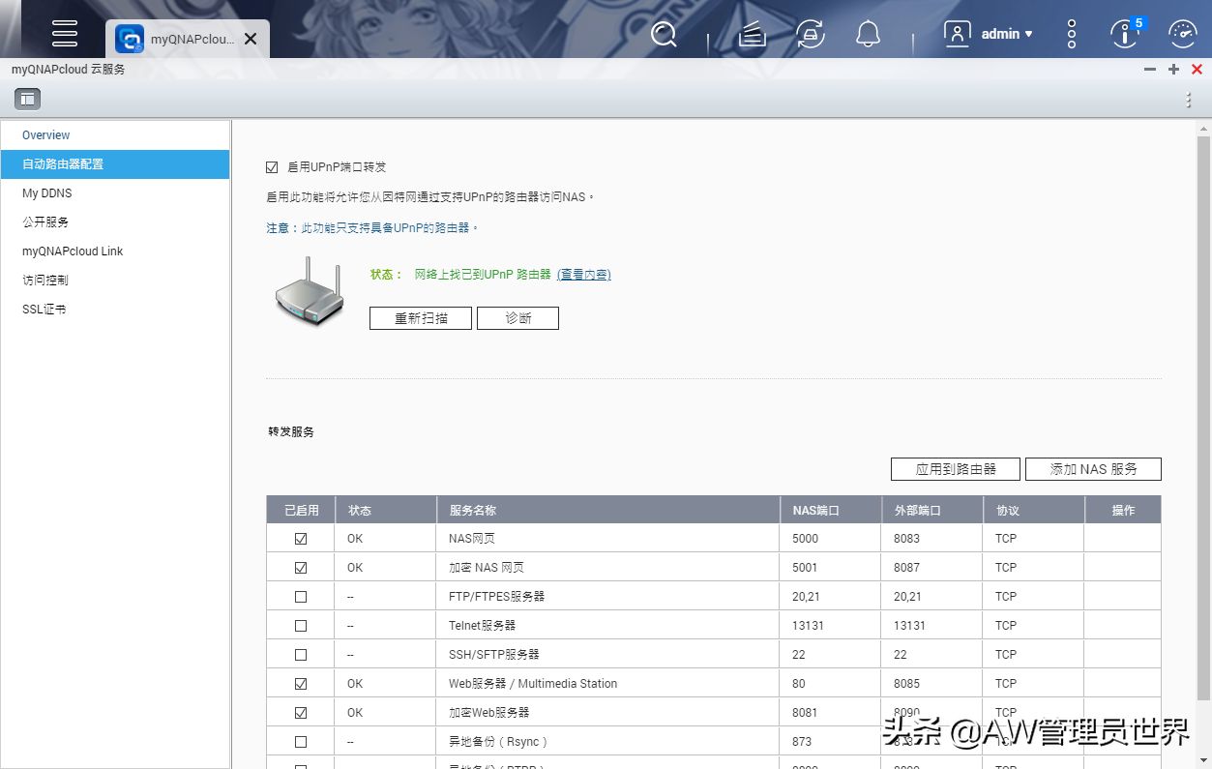Open the window's vertical three-dot menu

click(x=1189, y=100)
